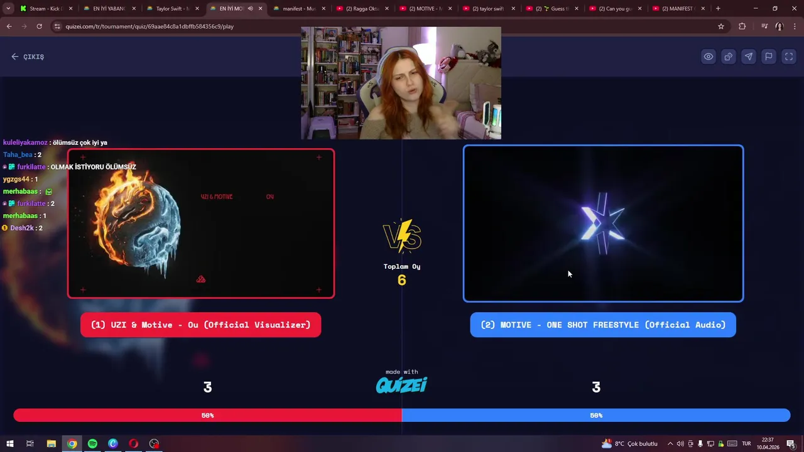The height and width of the screenshot is (452, 804).
Task: Click the copy link icon in quiz toolbar
Action: point(729,56)
